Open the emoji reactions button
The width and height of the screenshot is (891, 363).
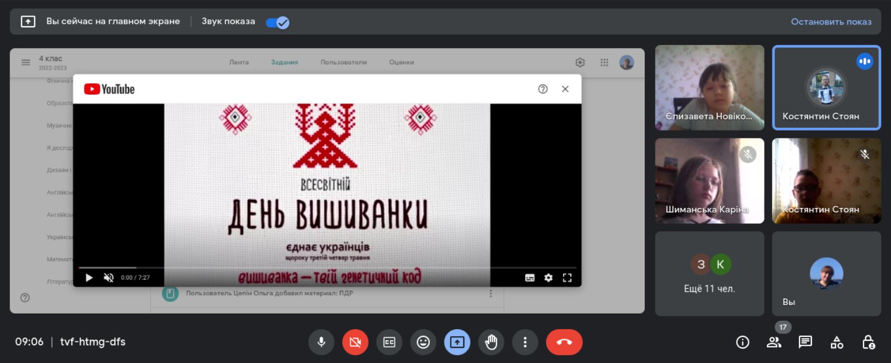[423, 342]
